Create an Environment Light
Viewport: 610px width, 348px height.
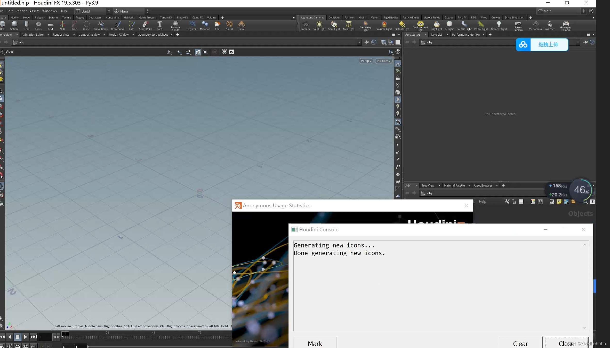click(x=420, y=26)
